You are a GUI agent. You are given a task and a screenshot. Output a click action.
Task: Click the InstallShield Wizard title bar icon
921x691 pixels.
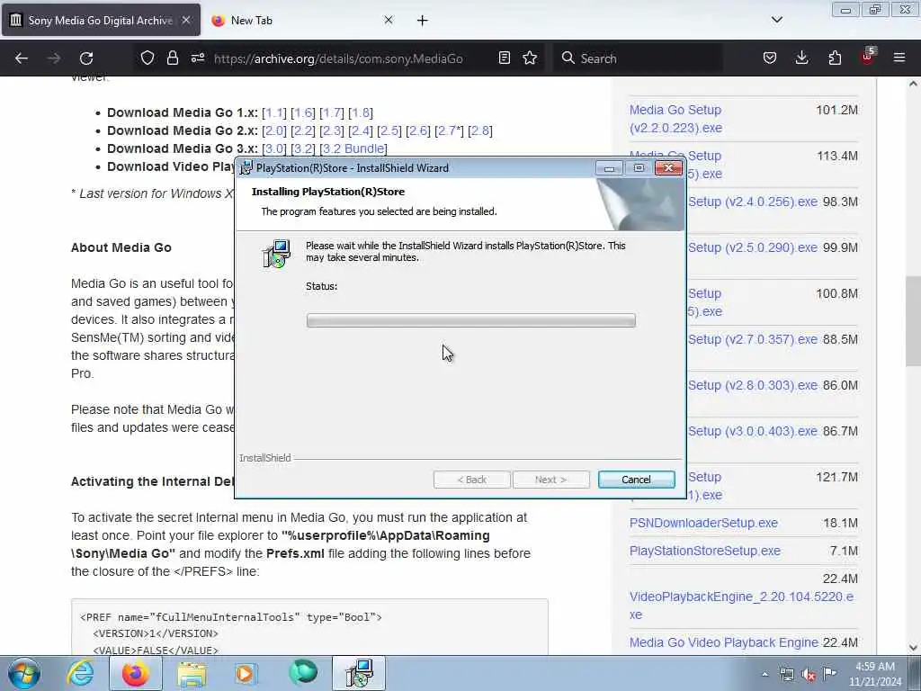(x=246, y=167)
